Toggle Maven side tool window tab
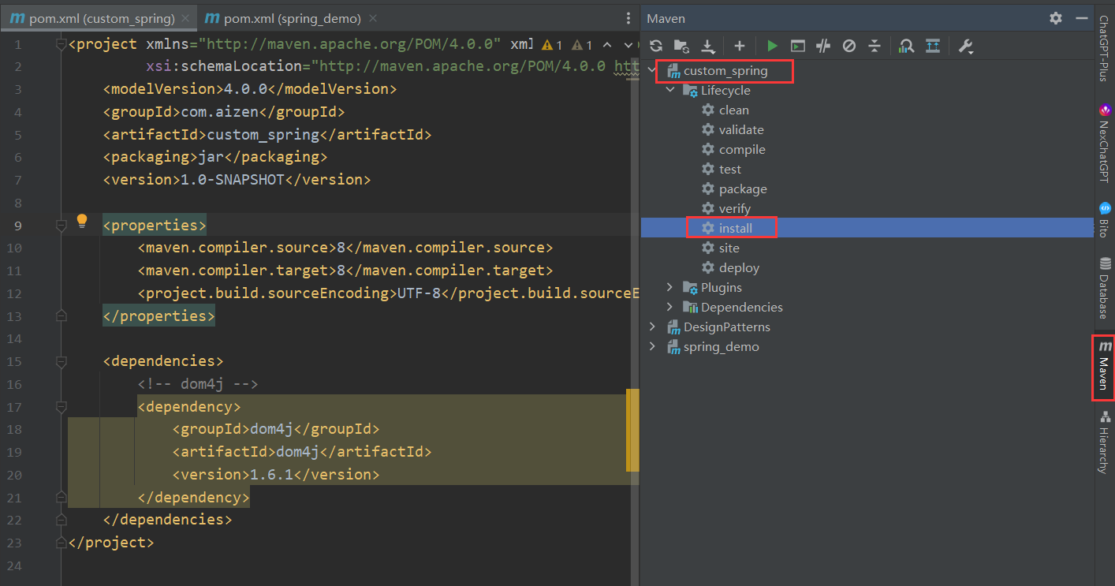Viewport: 1115px width, 586px height. [1104, 367]
